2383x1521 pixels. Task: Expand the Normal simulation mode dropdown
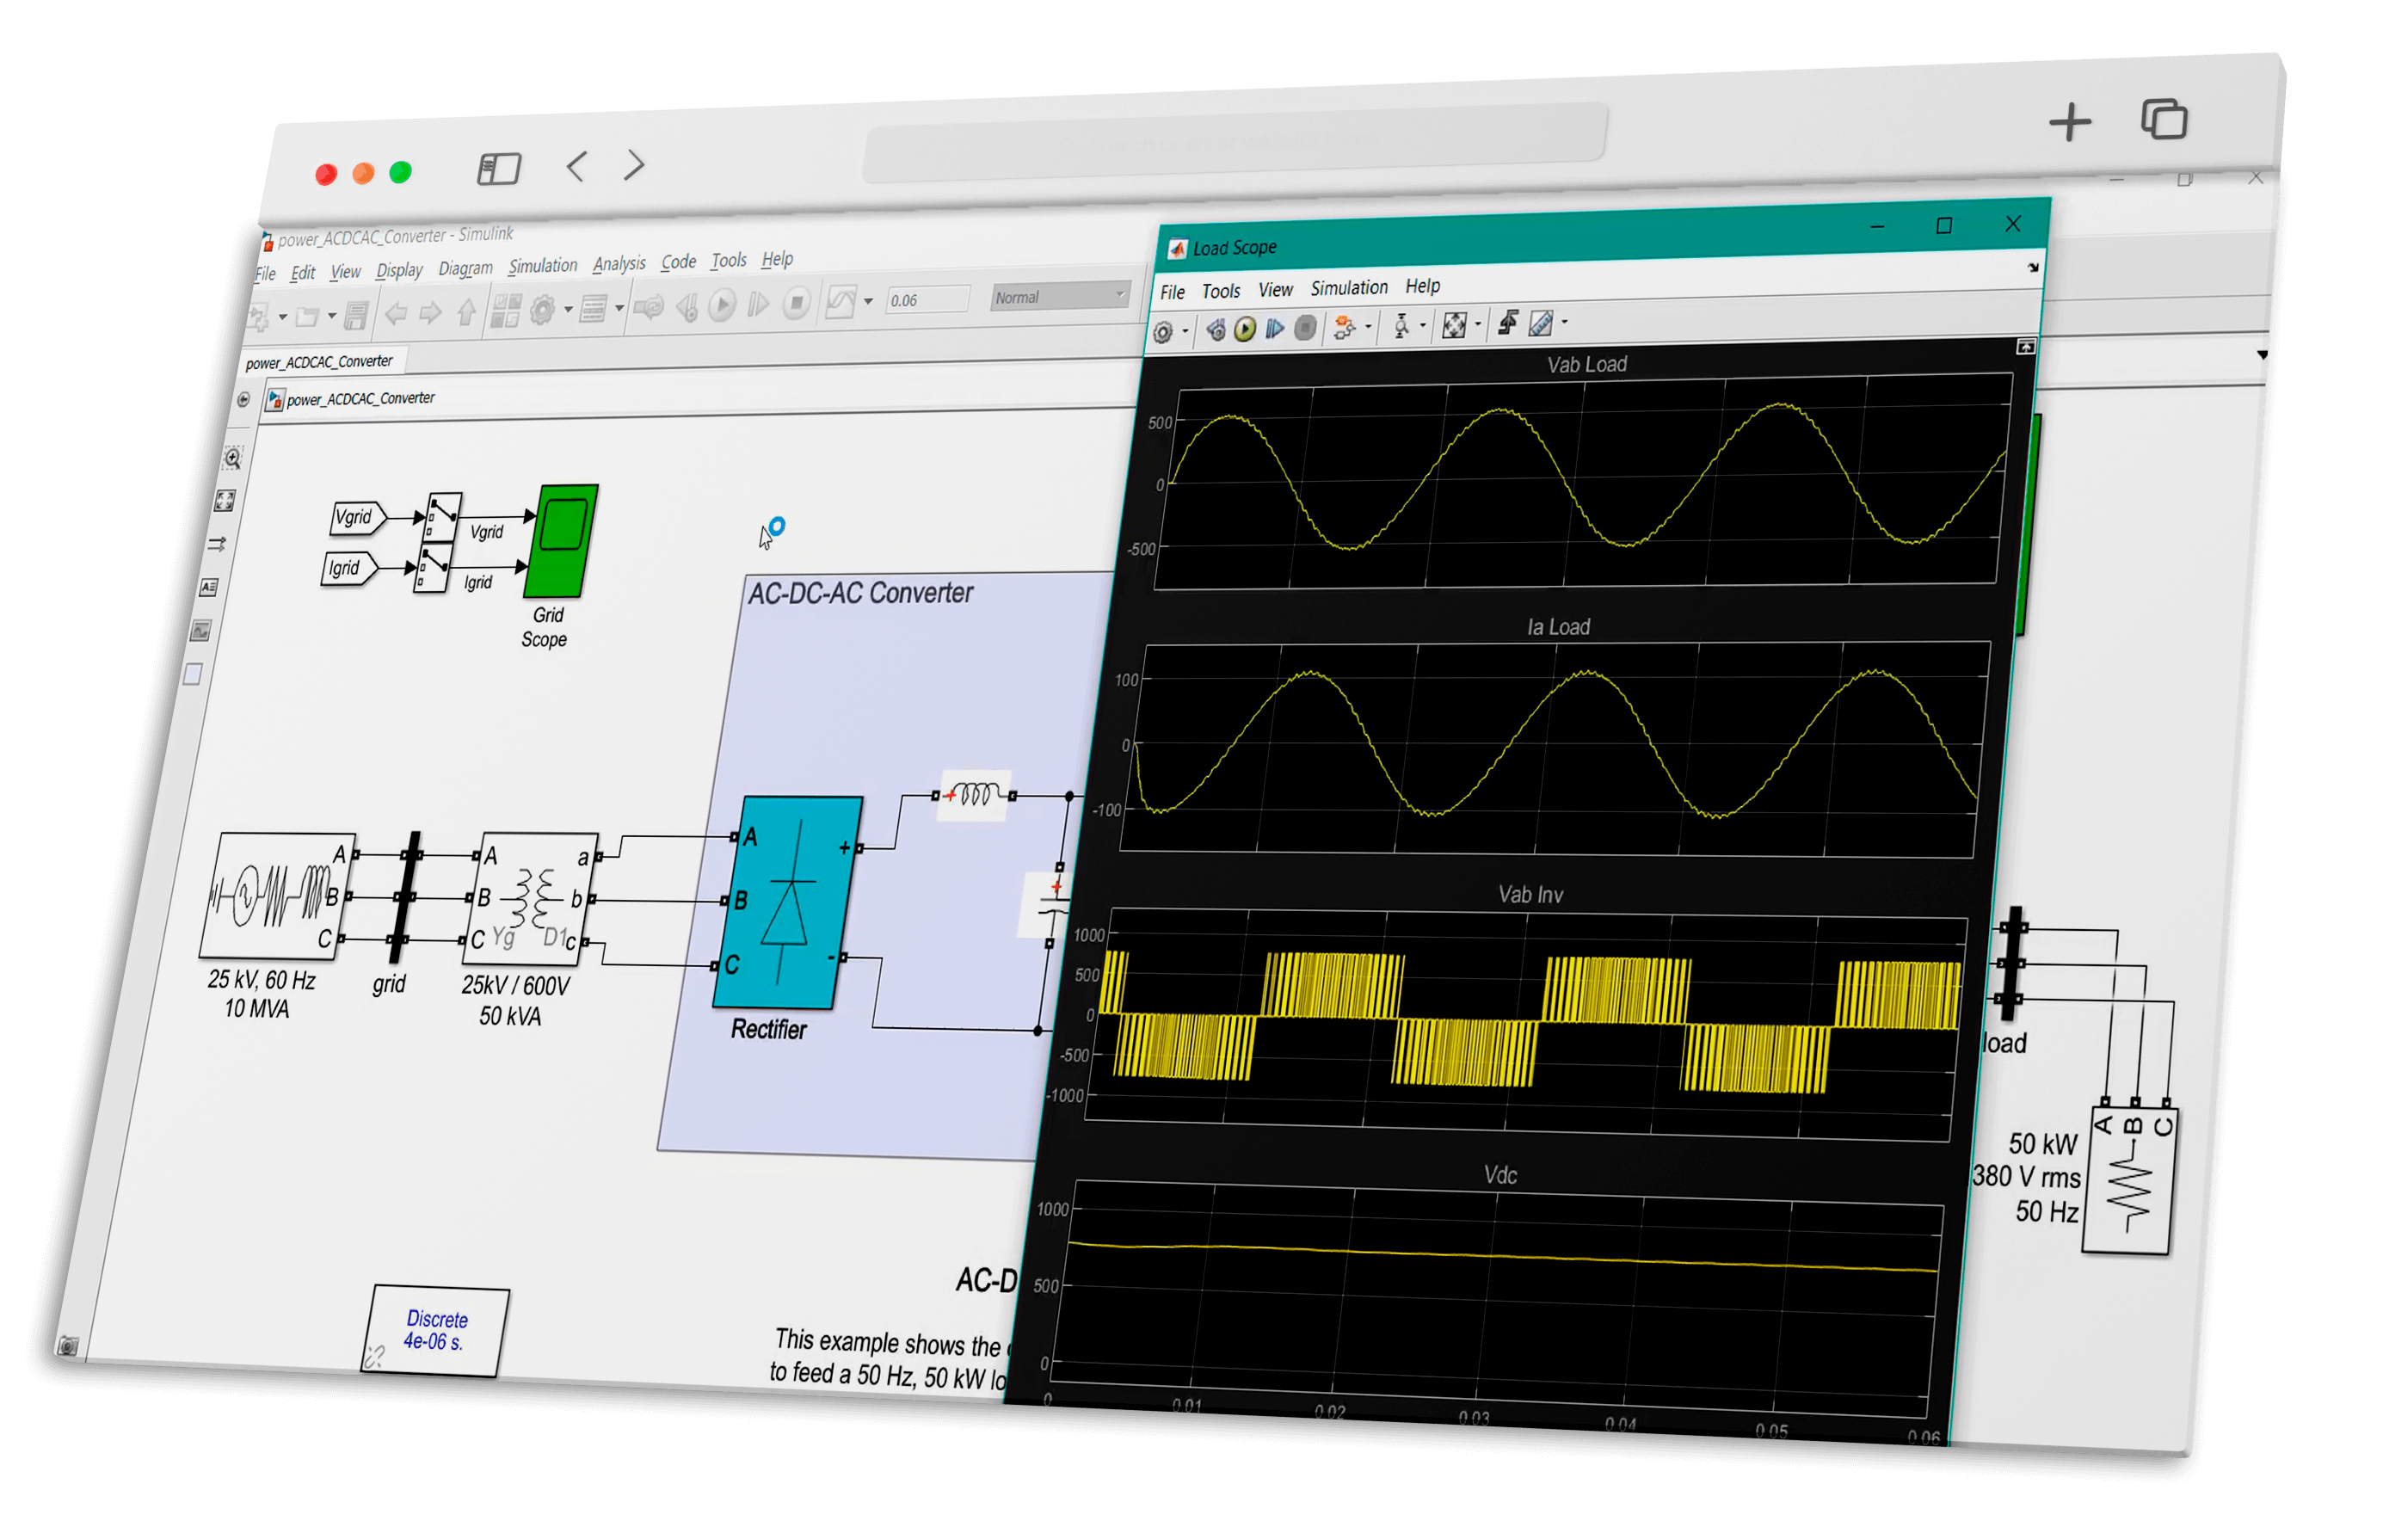point(1120,294)
